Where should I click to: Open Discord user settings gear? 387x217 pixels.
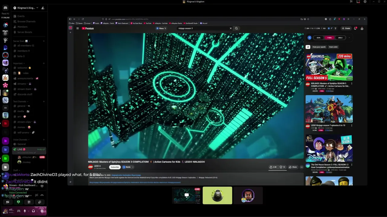pos(42,211)
